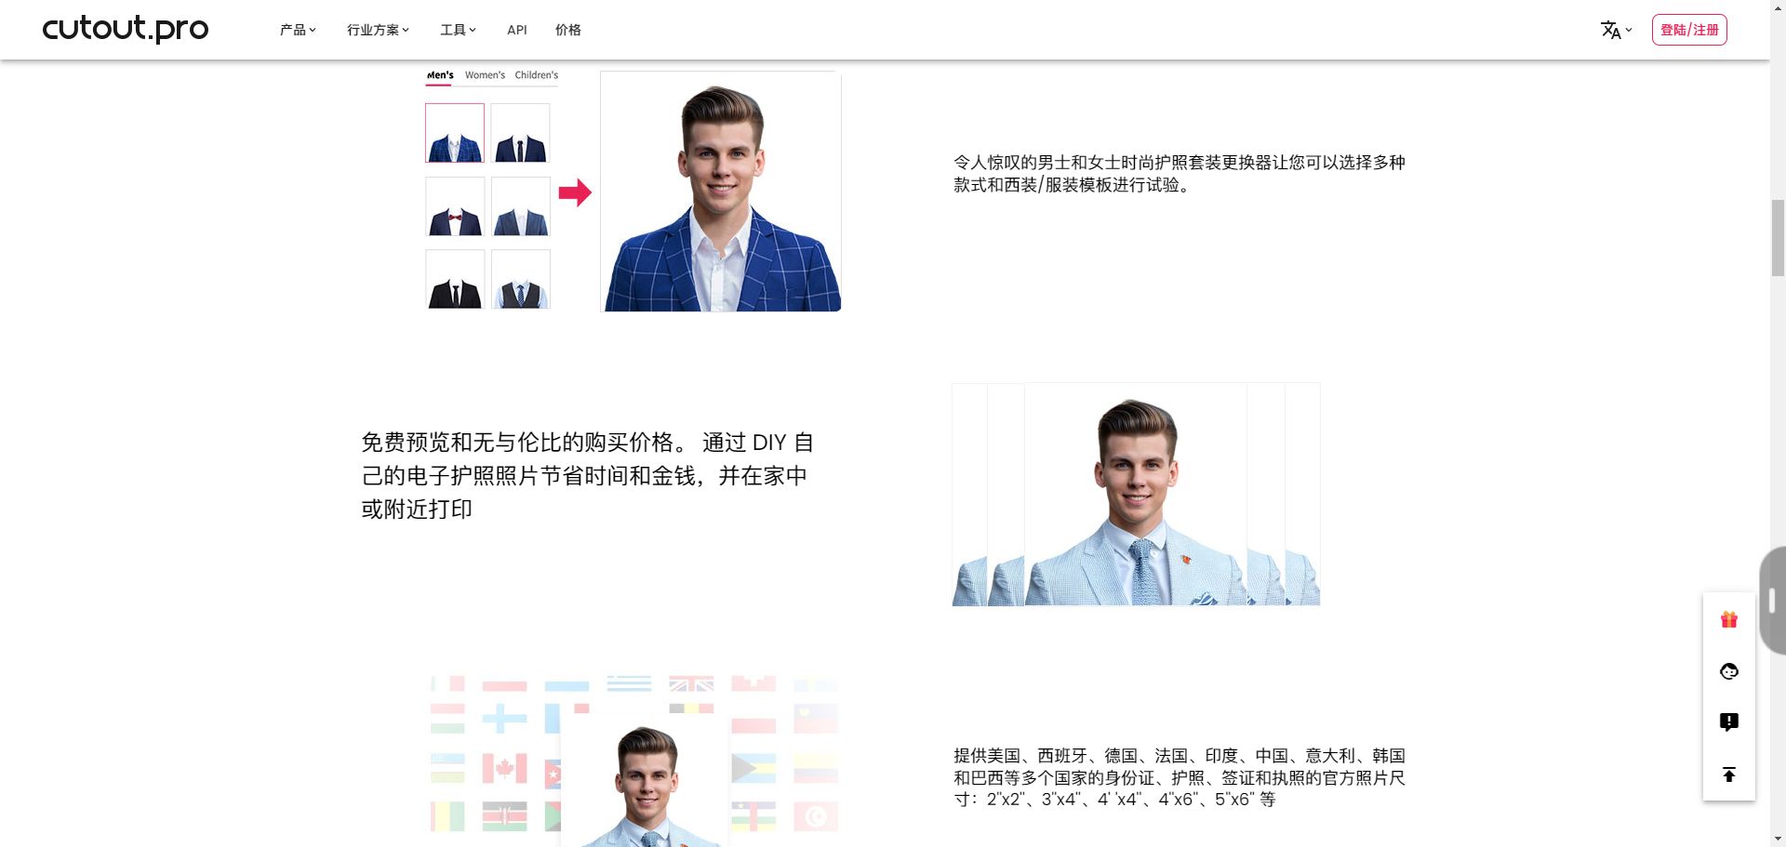
Task: Expand the 工具 dropdown menu
Action: click(x=458, y=30)
